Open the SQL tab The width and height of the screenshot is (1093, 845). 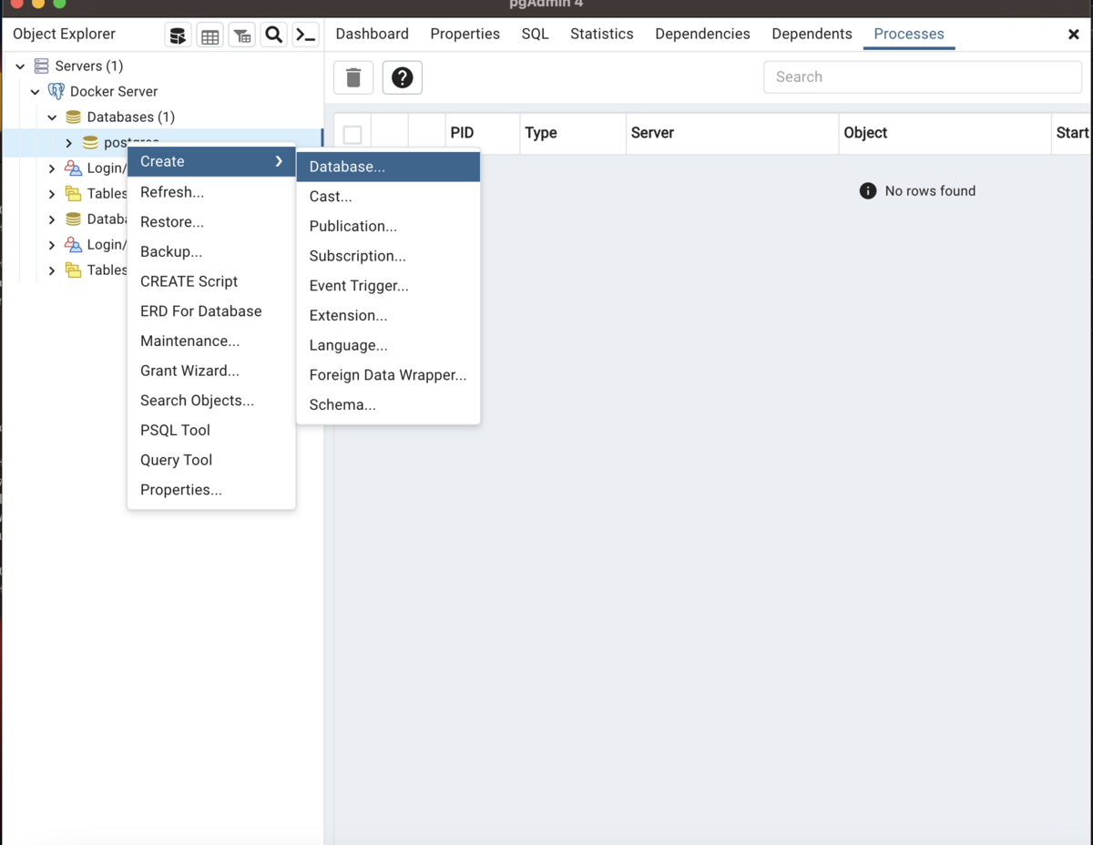(x=535, y=34)
